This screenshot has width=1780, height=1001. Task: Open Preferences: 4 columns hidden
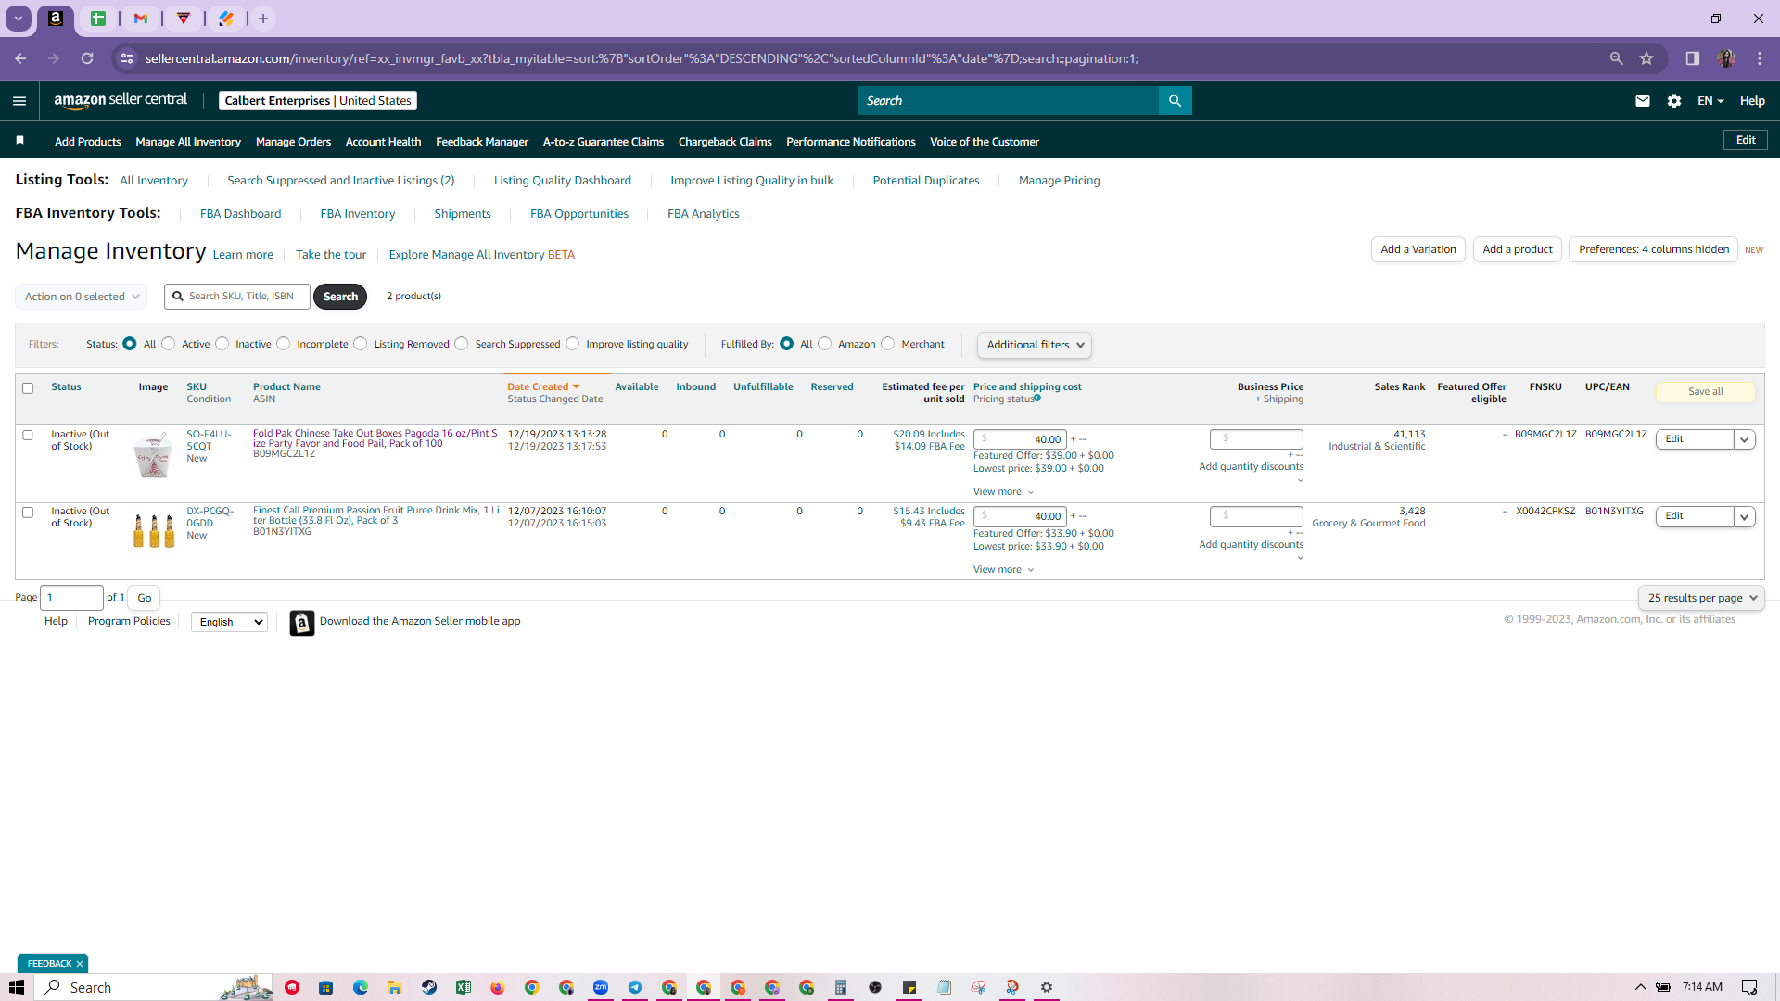click(1654, 249)
